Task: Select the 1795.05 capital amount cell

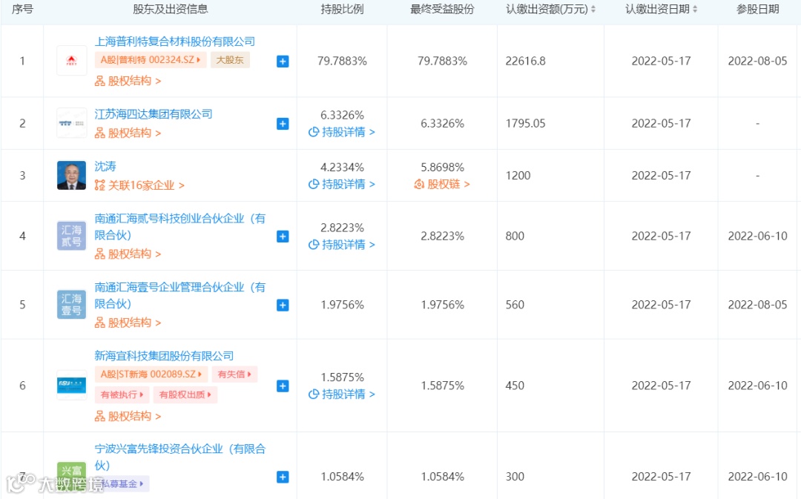Action: (x=526, y=124)
